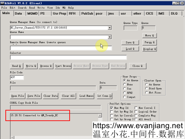Screen dimensions: 185x139
Task: Click the File Code field showing 437
Action: click(x=17, y=78)
